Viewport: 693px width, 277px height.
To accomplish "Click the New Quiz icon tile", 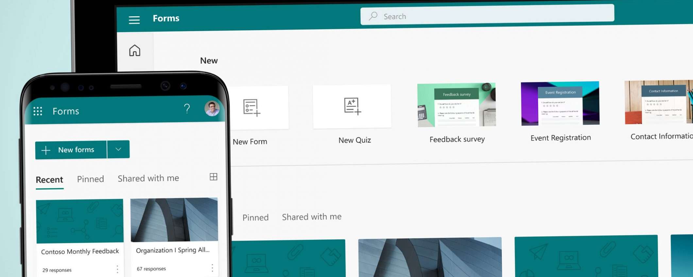I will [x=352, y=106].
